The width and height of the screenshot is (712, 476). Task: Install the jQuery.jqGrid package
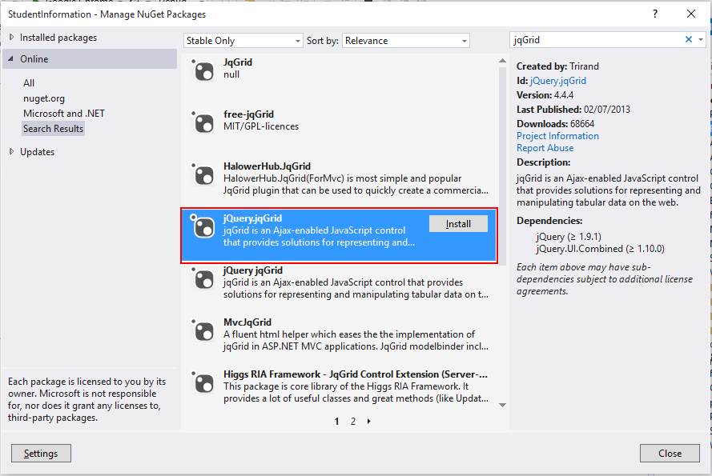pos(458,224)
